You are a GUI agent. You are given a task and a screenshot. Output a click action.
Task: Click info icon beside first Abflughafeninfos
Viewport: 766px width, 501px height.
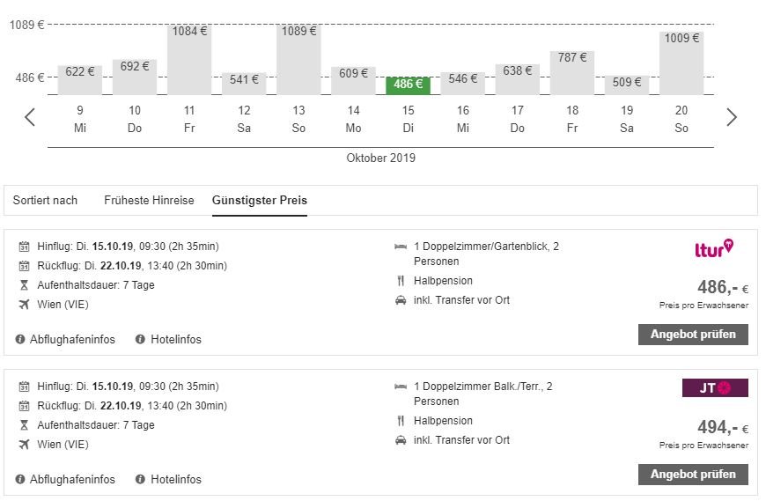coord(20,340)
